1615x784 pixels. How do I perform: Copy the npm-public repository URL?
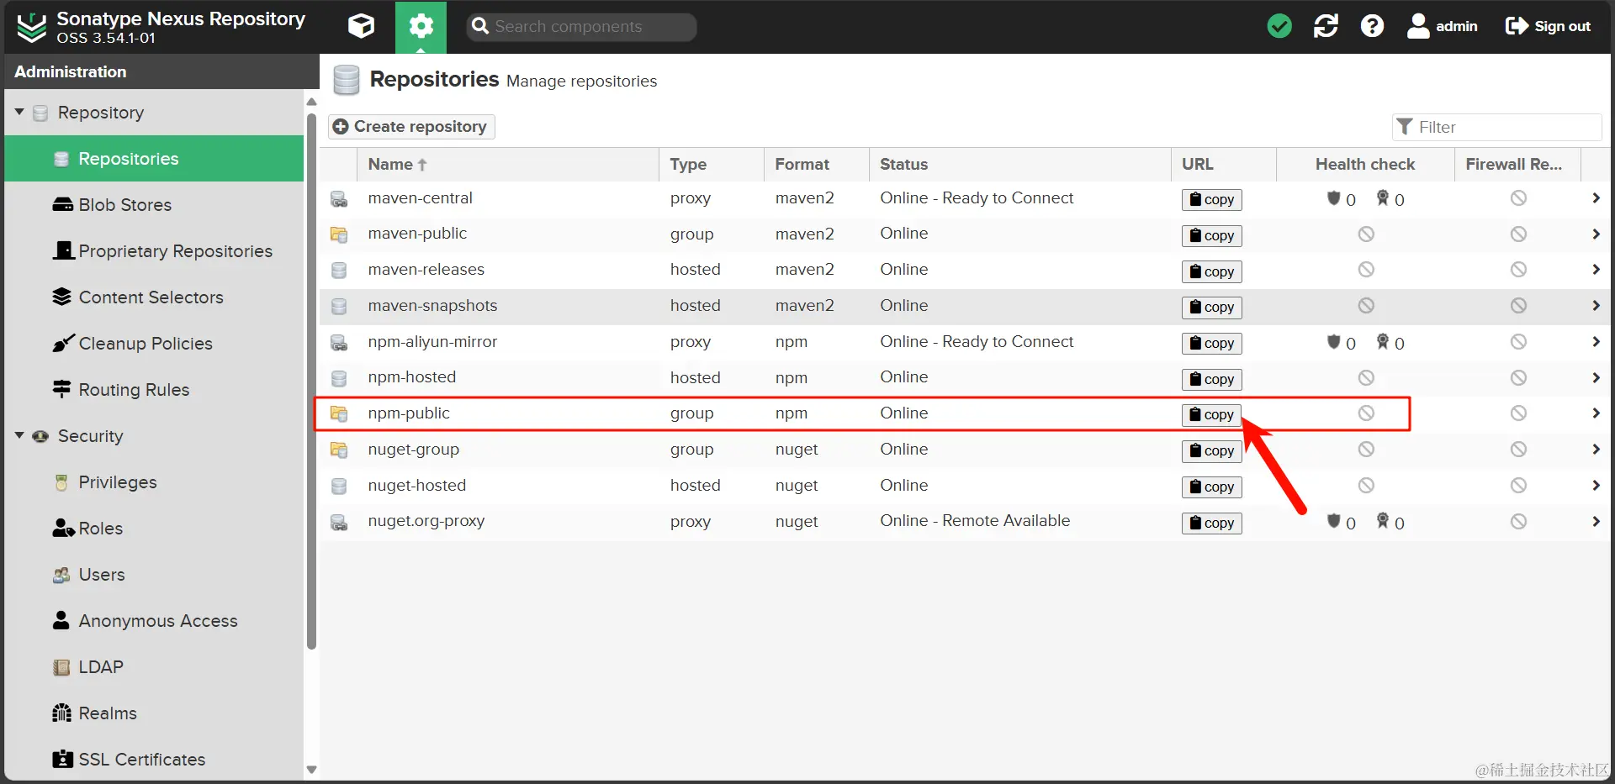point(1211,414)
